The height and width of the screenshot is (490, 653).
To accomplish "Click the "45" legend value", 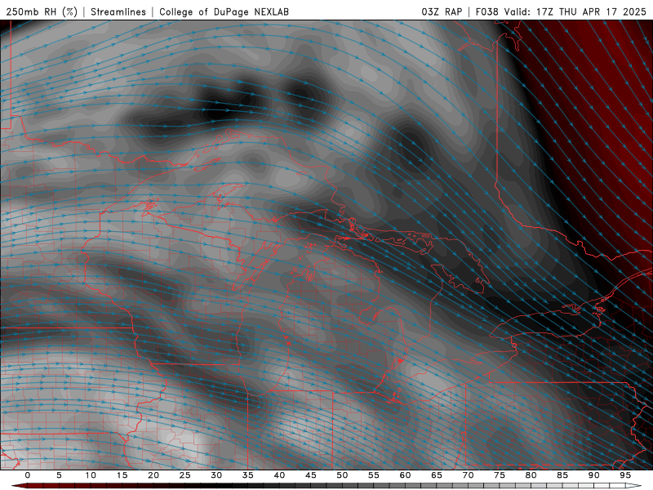I will click(311, 475).
